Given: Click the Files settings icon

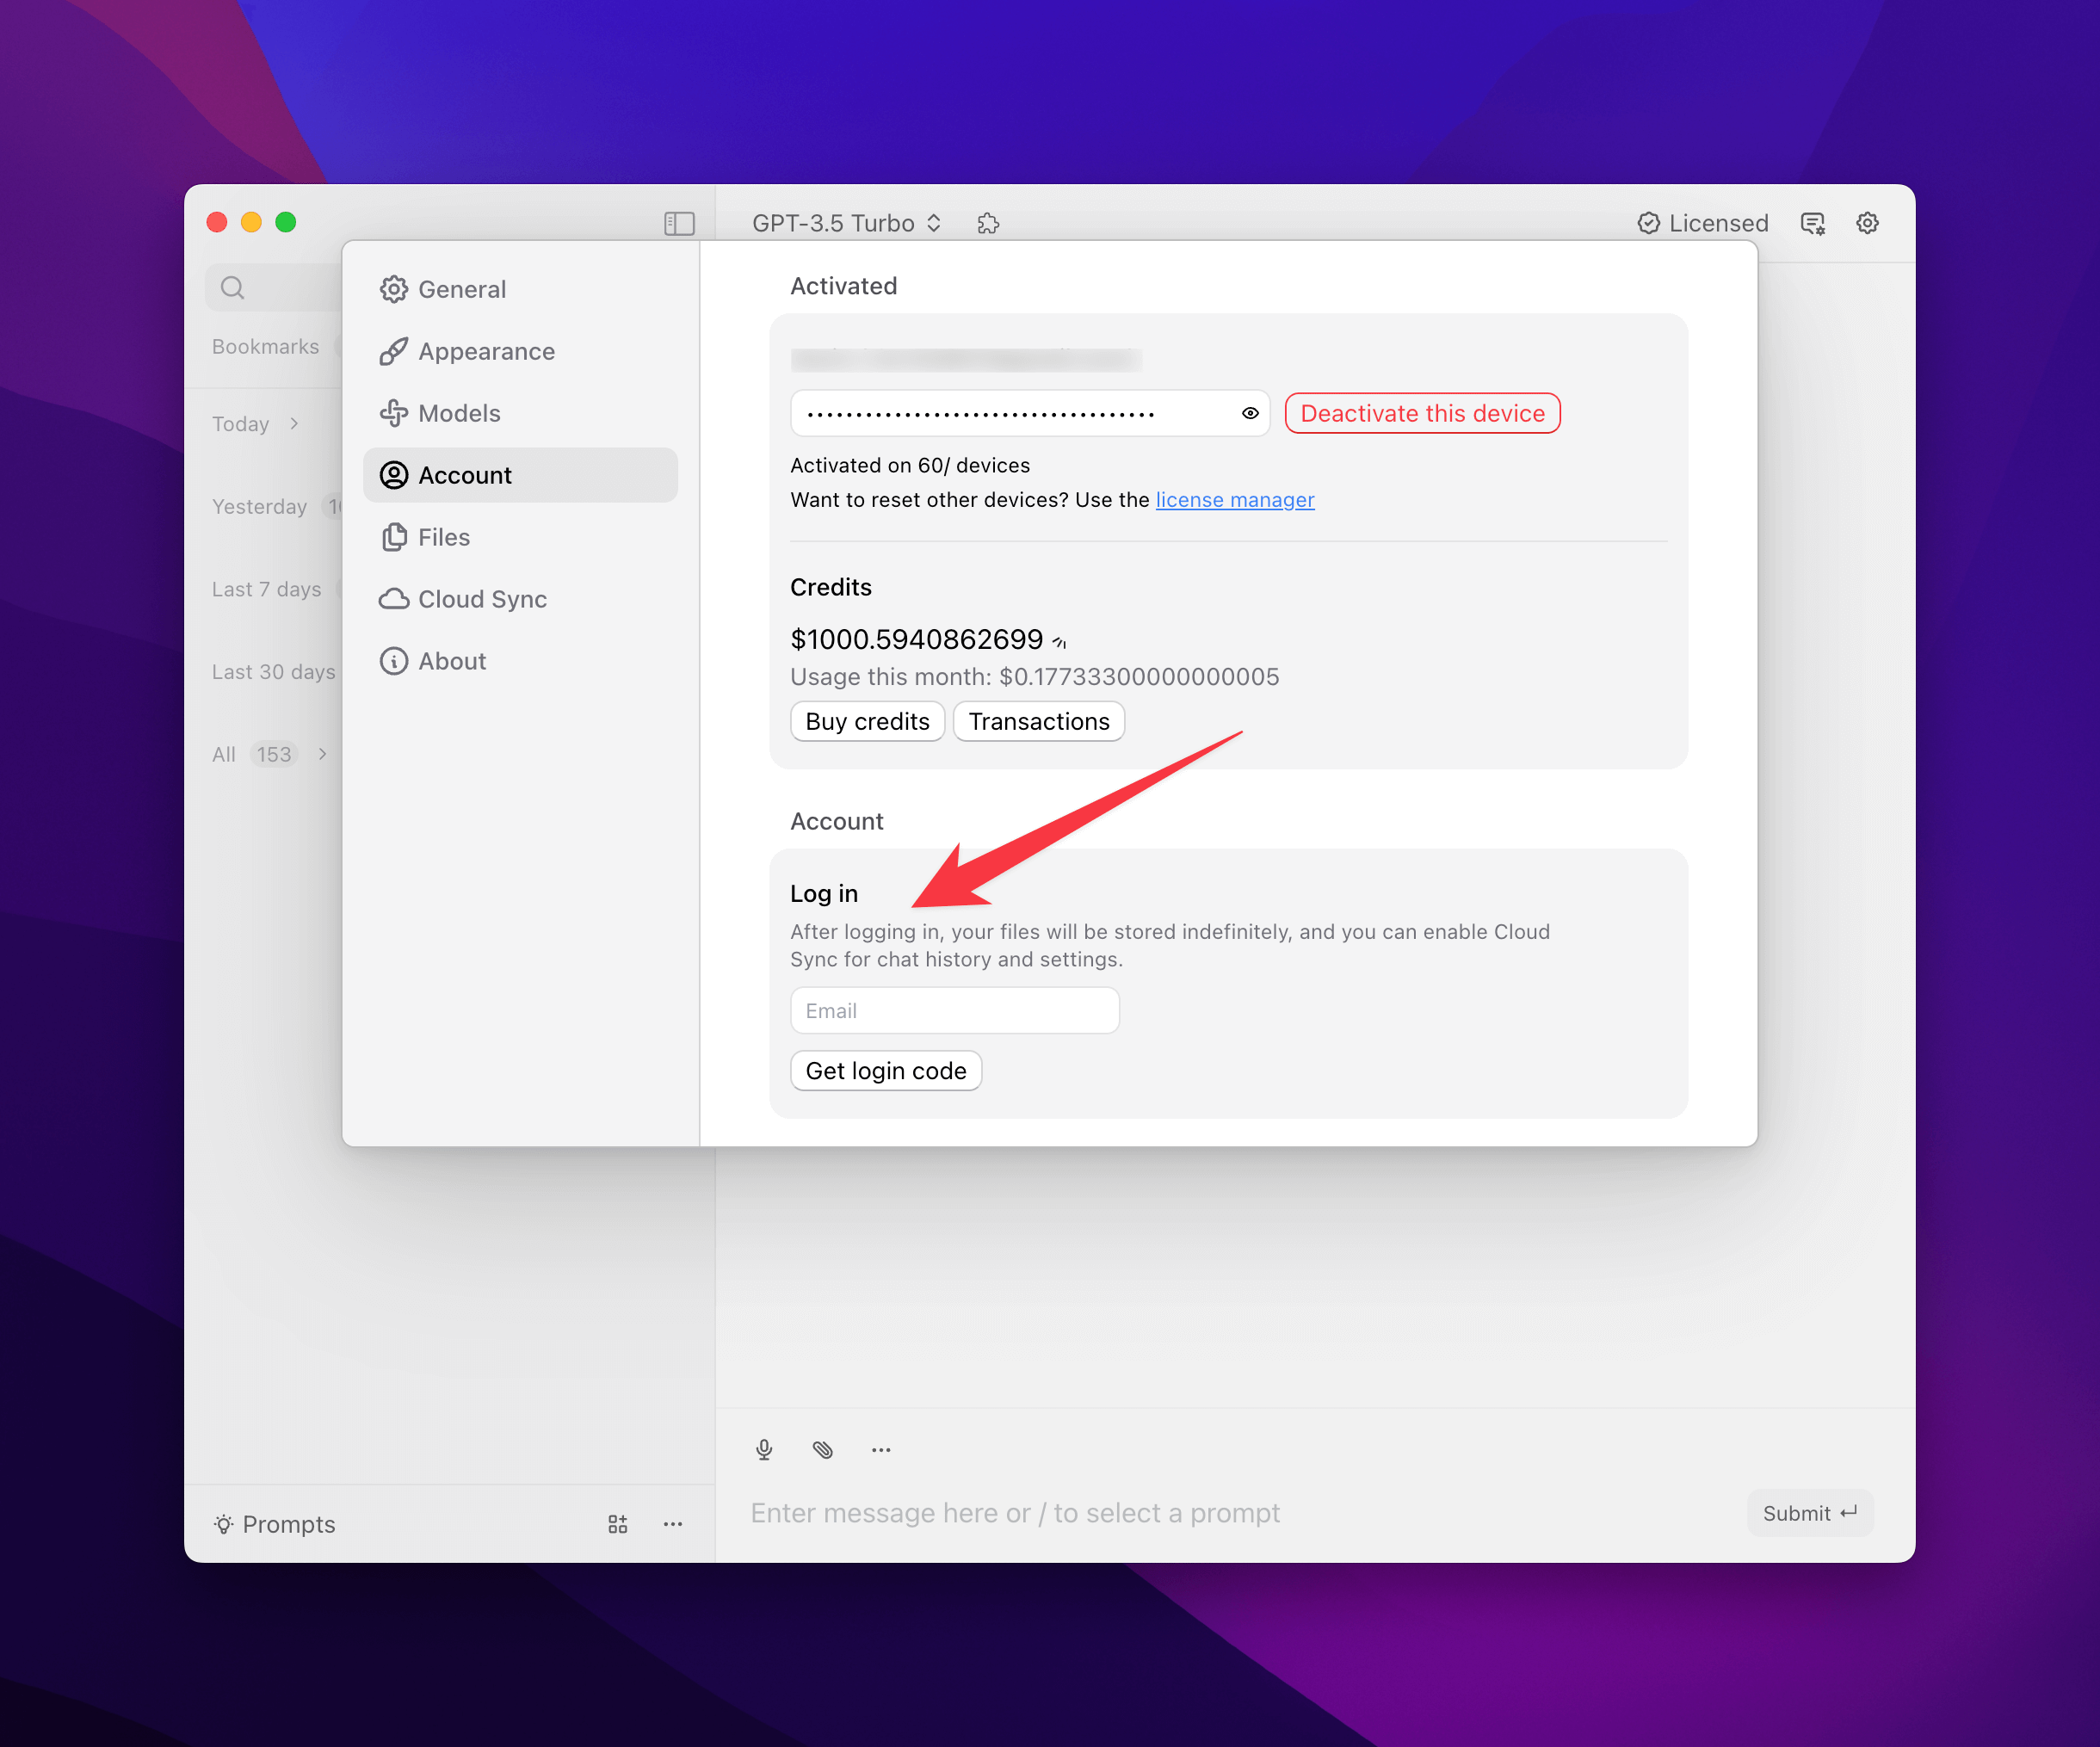Looking at the screenshot, I should 394,537.
